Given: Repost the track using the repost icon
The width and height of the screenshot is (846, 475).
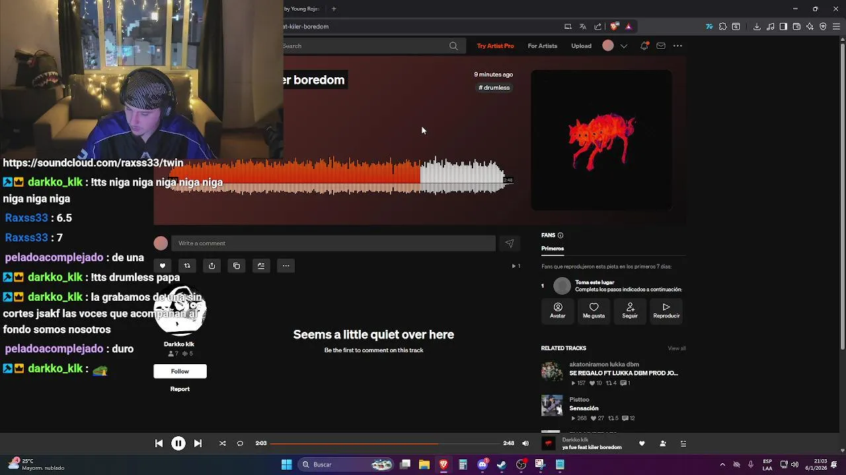Looking at the screenshot, I should click(x=187, y=266).
